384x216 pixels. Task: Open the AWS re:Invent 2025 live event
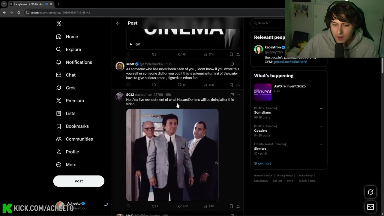289,92
